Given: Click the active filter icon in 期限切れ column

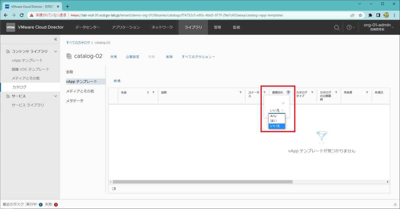Looking at the screenshot, I should point(288,93).
